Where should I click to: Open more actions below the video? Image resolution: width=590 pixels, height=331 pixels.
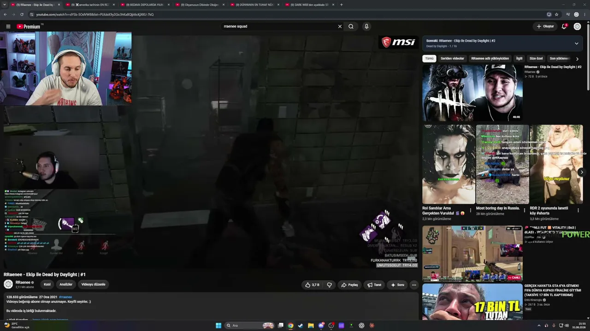pyautogui.click(x=414, y=285)
